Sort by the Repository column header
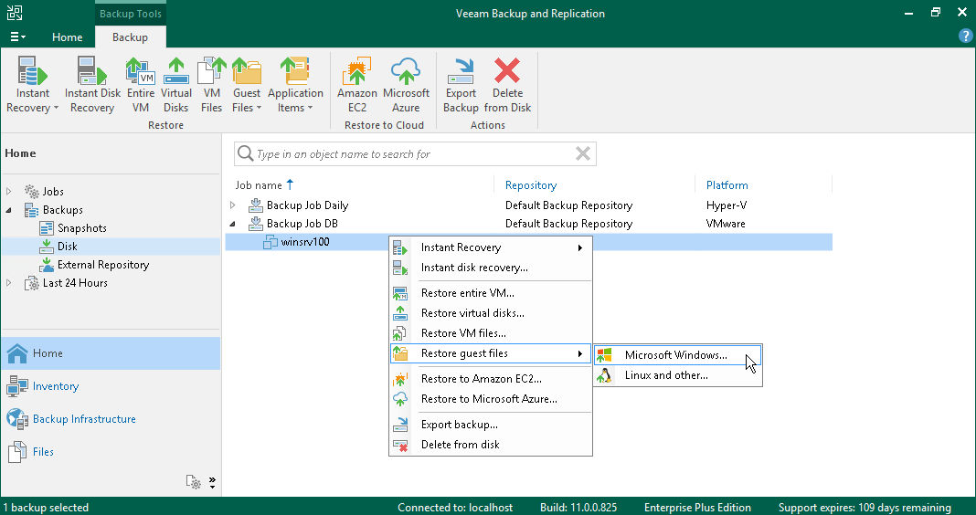 [x=531, y=185]
